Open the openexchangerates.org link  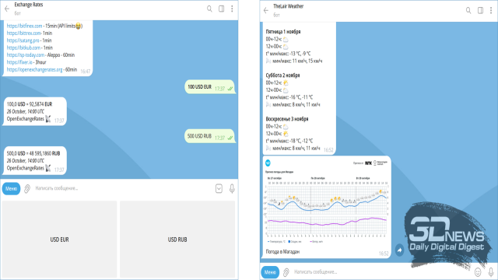click(x=34, y=69)
